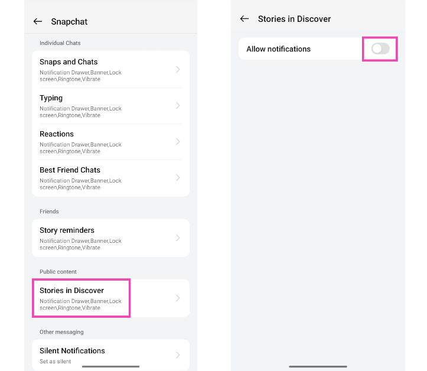Tap the home bar below Stories in Discover screen
427x371 pixels.
(318, 366)
